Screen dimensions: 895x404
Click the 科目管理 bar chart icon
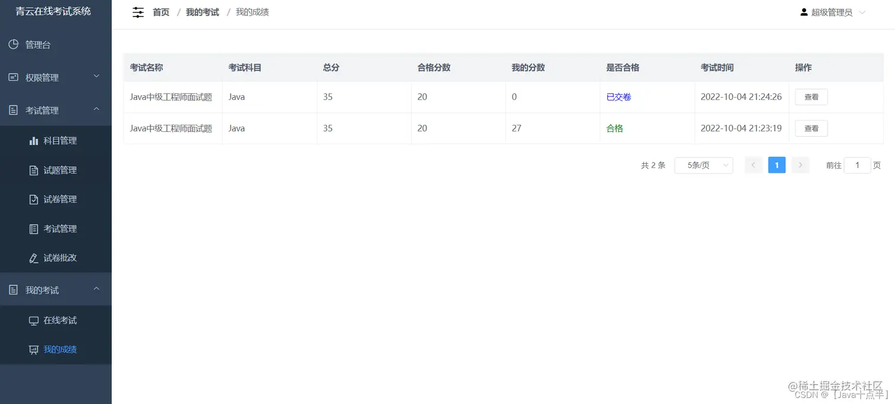pos(34,141)
